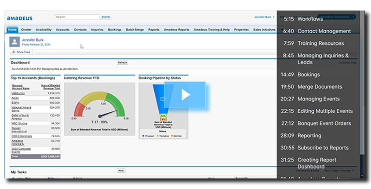Open the Batch Merge tab
Viewport: 371px width, 189px height.
[x=135, y=30]
